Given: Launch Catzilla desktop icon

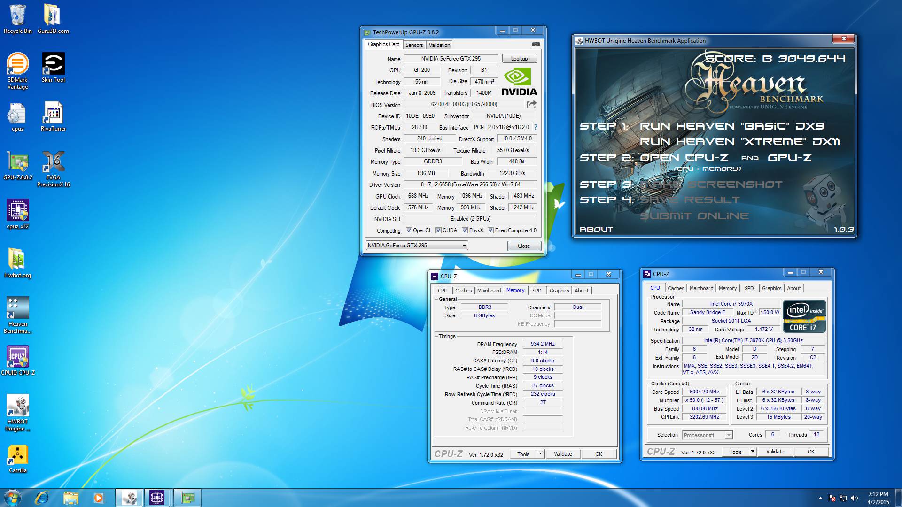Looking at the screenshot, I should (x=18, y=458).
